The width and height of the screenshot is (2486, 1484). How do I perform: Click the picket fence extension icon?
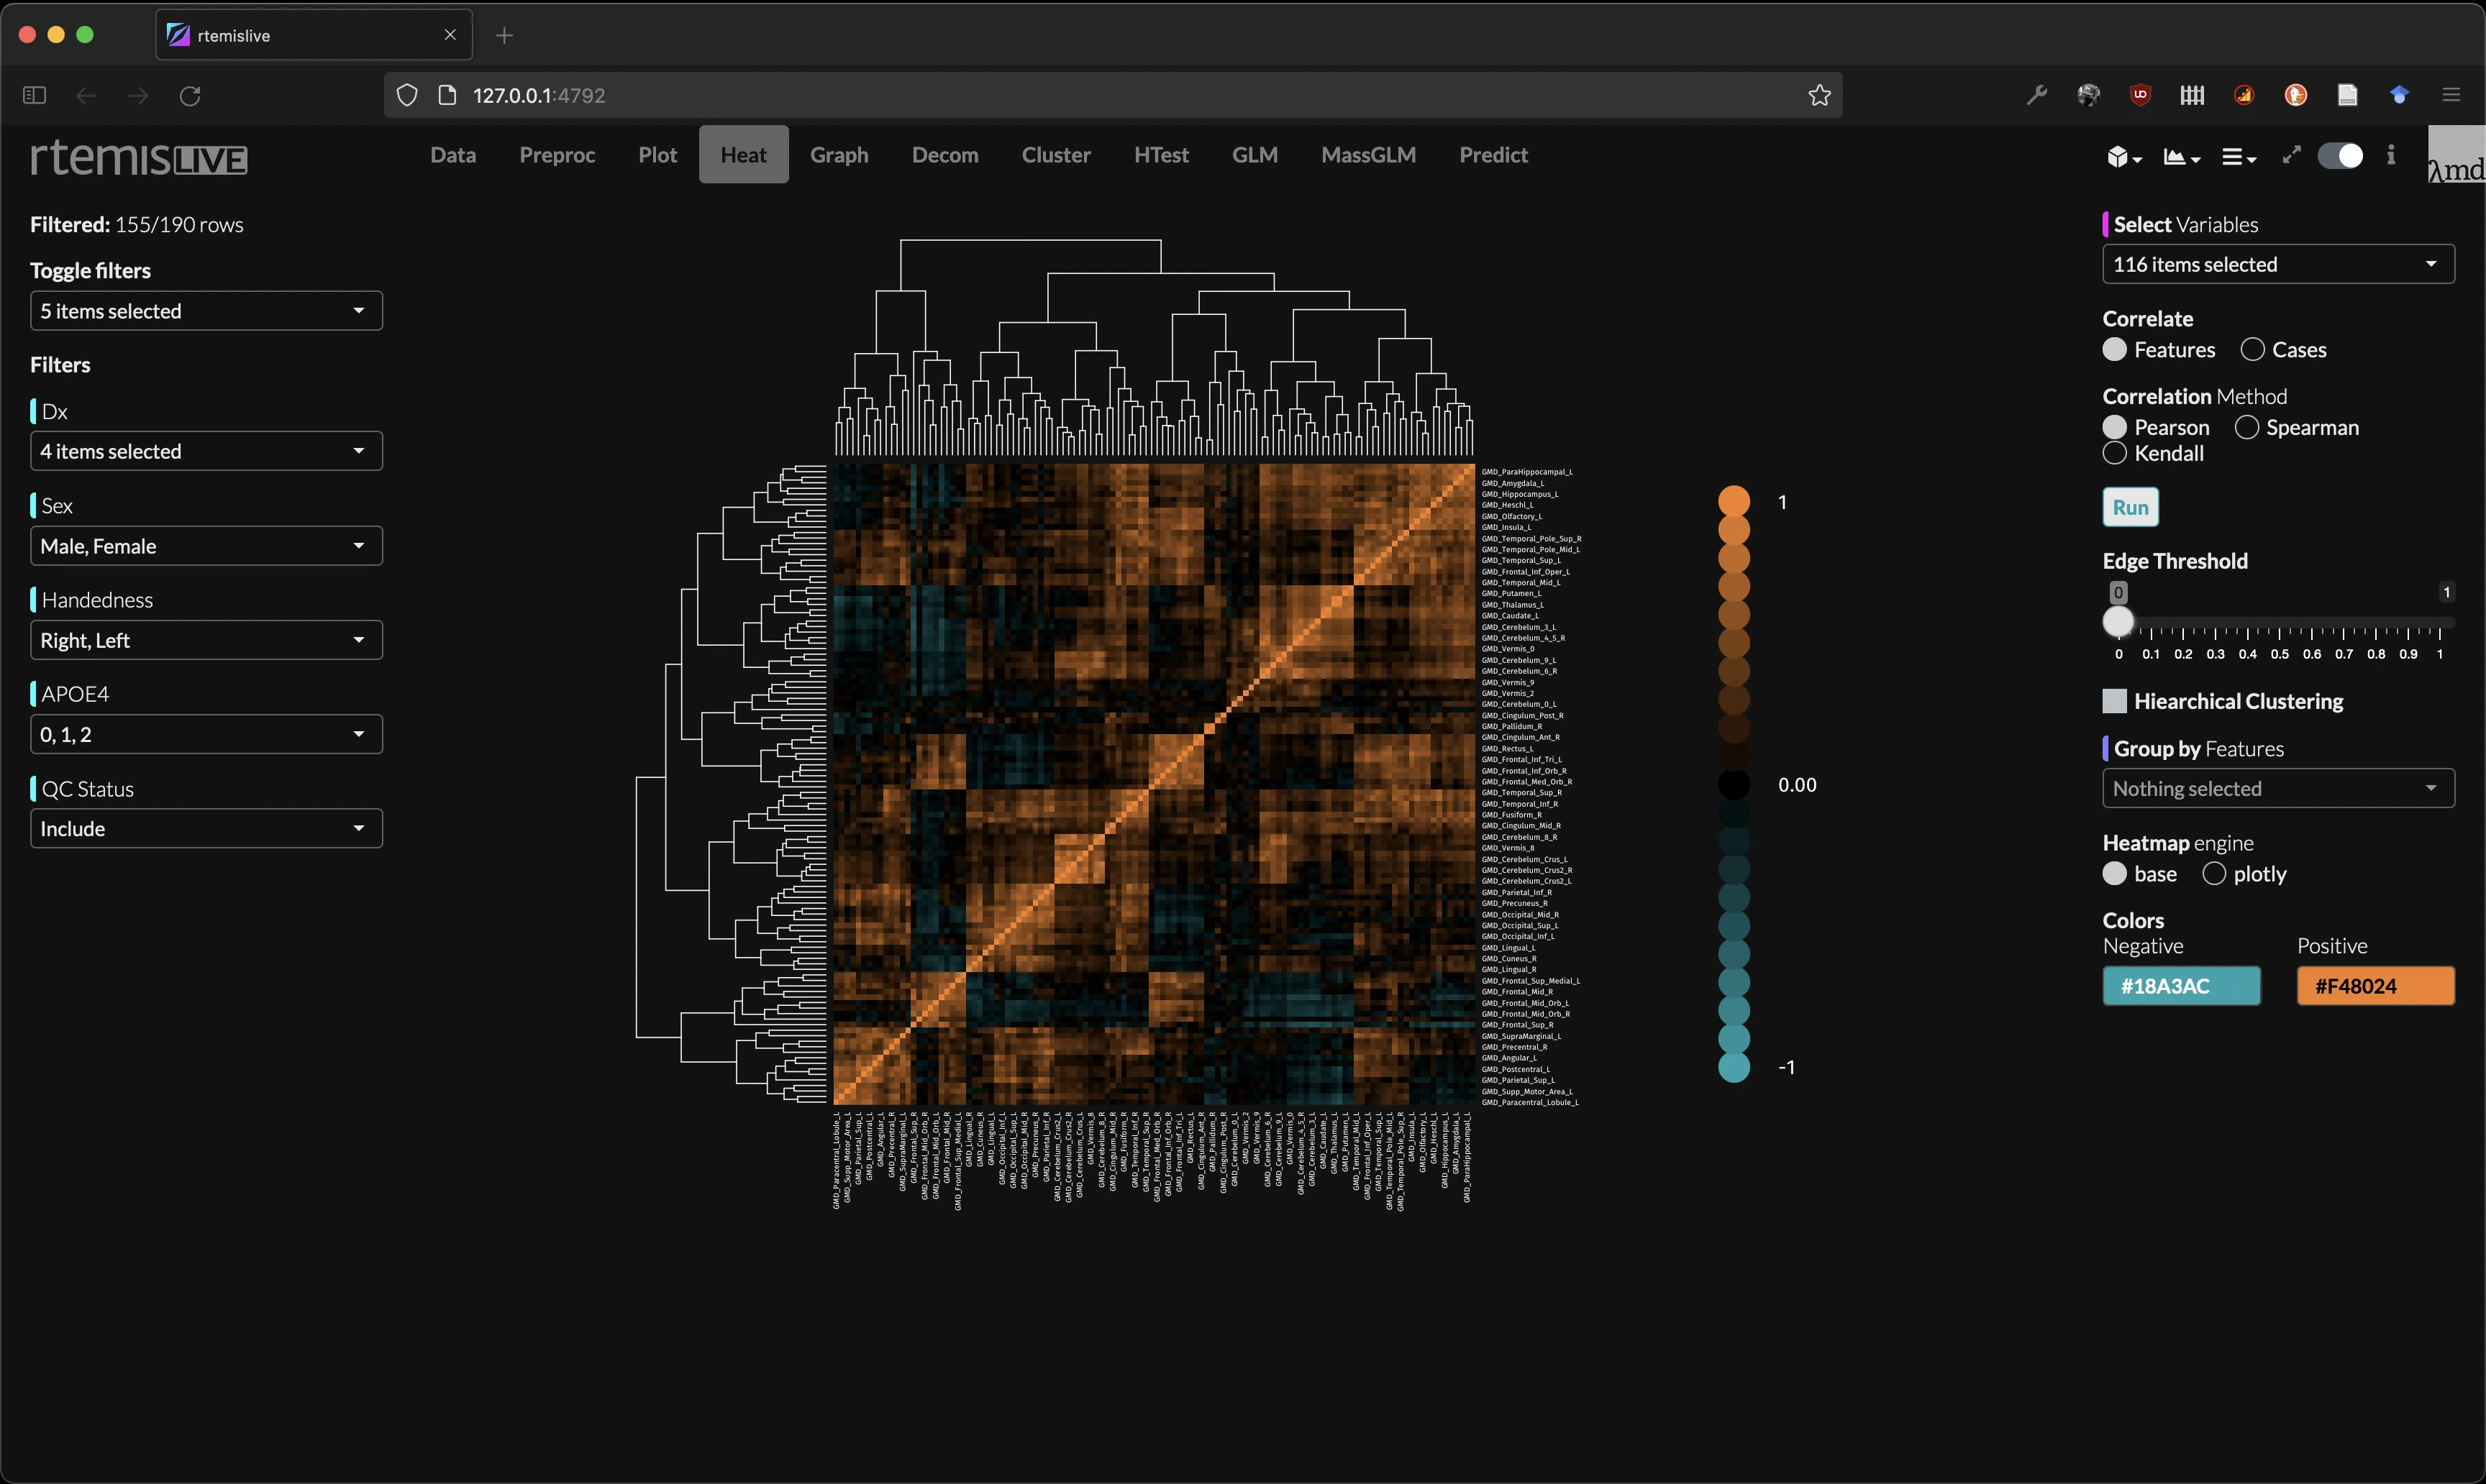pyautogui.click(x=2192, y=95)
